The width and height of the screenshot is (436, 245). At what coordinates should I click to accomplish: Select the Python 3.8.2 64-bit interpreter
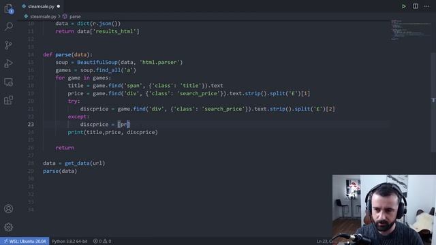(x=69, y=241)
